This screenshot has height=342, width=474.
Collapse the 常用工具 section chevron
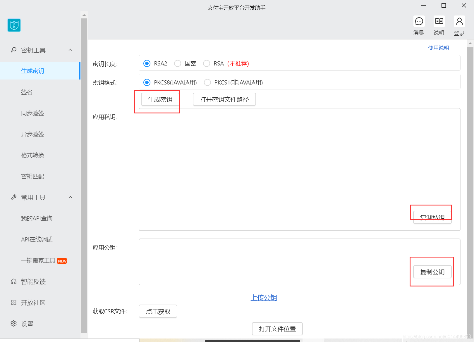pyautogui.click(x=70, y=197)
